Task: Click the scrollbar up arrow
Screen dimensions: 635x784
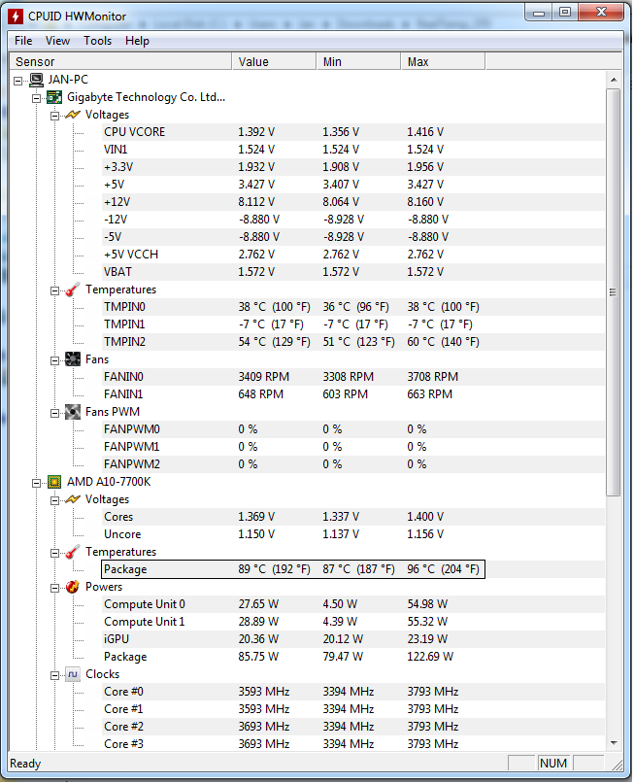Action: tap(614, 80)
